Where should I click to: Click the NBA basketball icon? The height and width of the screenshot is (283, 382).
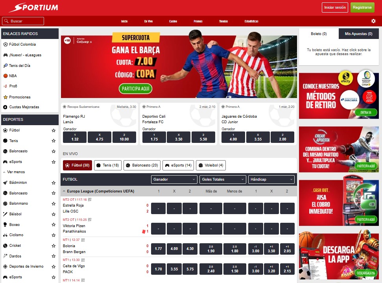[6, 76]
